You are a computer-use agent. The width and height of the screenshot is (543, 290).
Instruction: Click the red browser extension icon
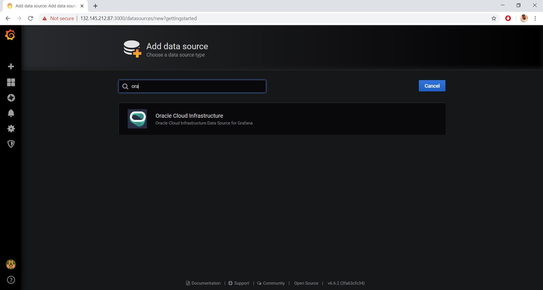point(508,18)
